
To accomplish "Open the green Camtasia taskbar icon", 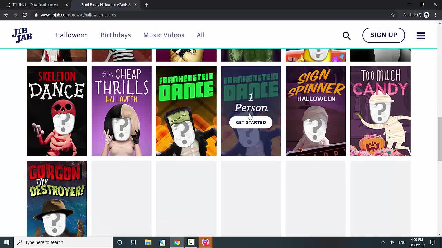I will pos(191,242).
